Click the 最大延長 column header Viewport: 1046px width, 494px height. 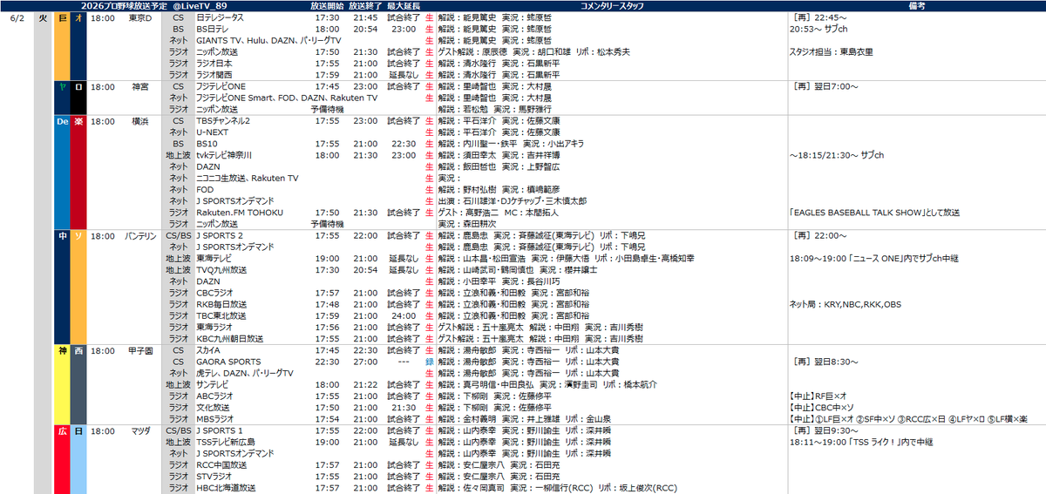point(404,6)
